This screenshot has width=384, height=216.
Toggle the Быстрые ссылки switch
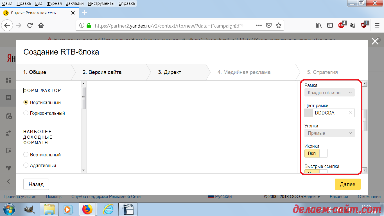pos(316,172)
